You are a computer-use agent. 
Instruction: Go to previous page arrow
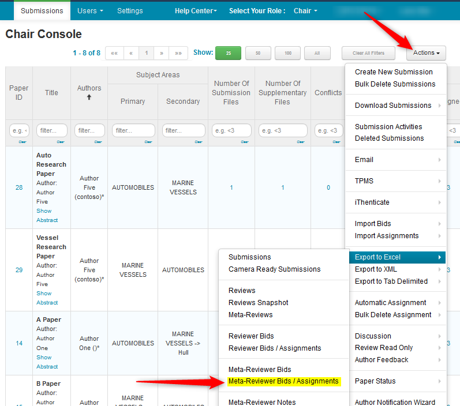131,53
